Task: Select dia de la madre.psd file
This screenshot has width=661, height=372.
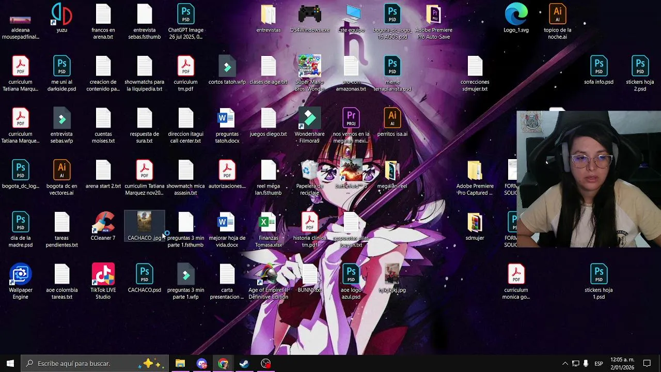Action: (21, 229)
